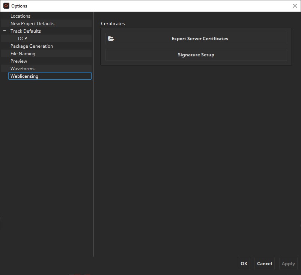Screen dimensions: 301x275
Task: Cancel the Options dialog
Action: point(264,264)
